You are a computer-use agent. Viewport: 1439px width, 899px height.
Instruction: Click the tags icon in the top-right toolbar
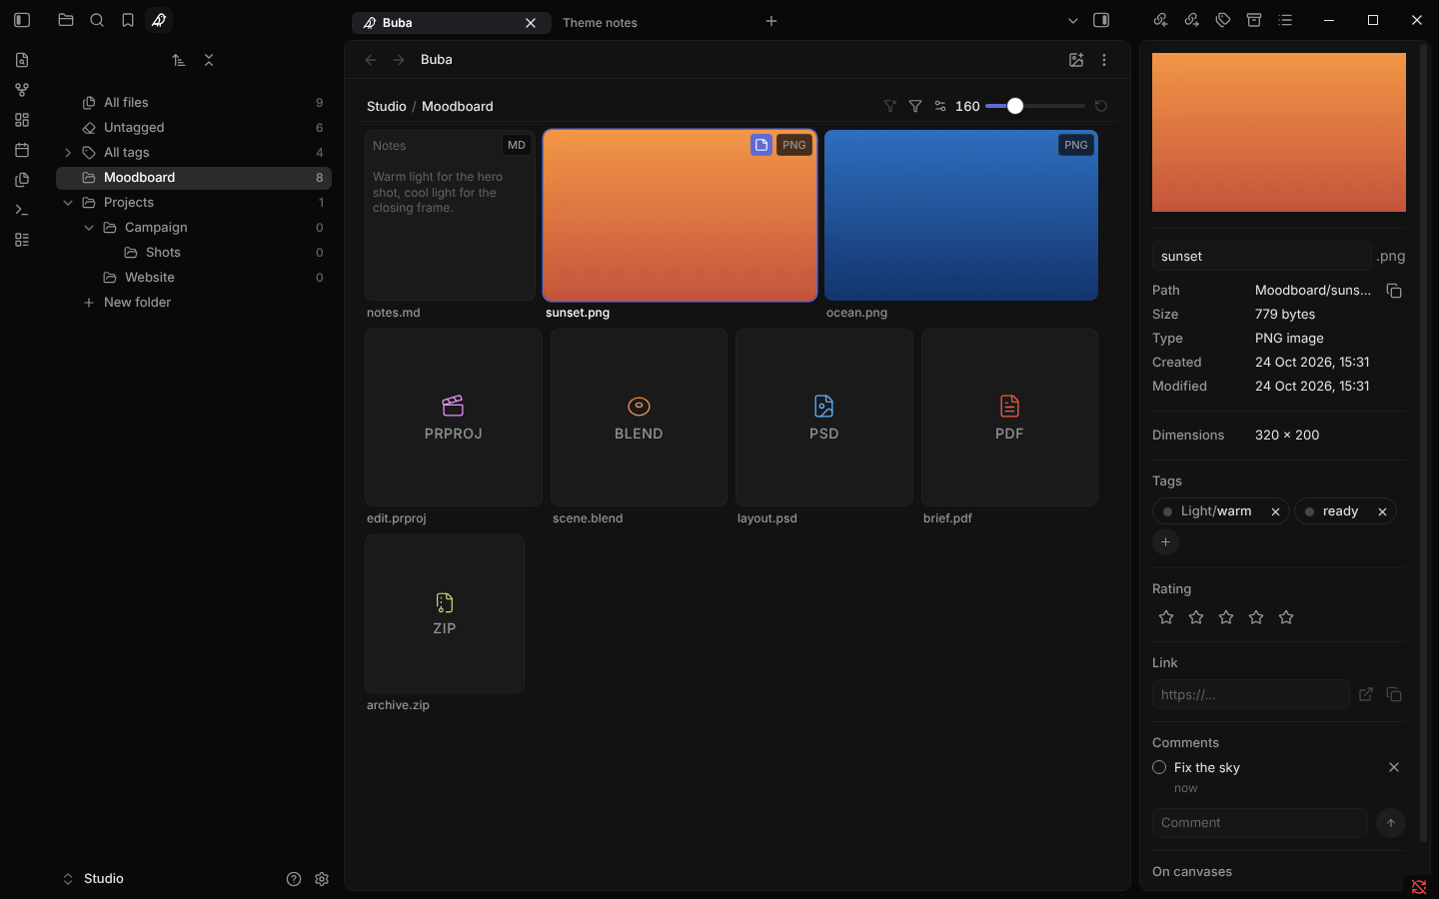pos(1223,20)
